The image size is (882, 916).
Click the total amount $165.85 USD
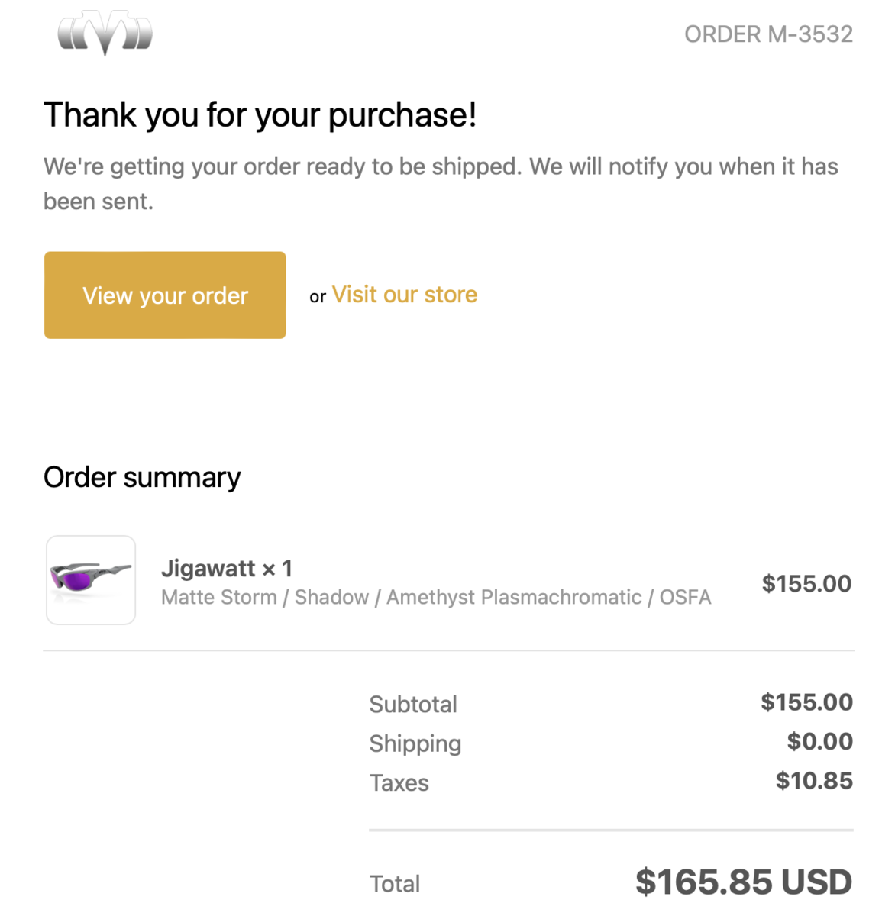(743, 882)
